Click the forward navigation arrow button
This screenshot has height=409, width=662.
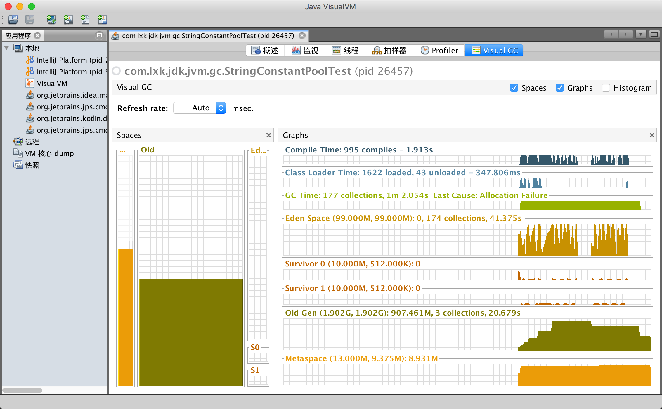(x=625, y=34)
